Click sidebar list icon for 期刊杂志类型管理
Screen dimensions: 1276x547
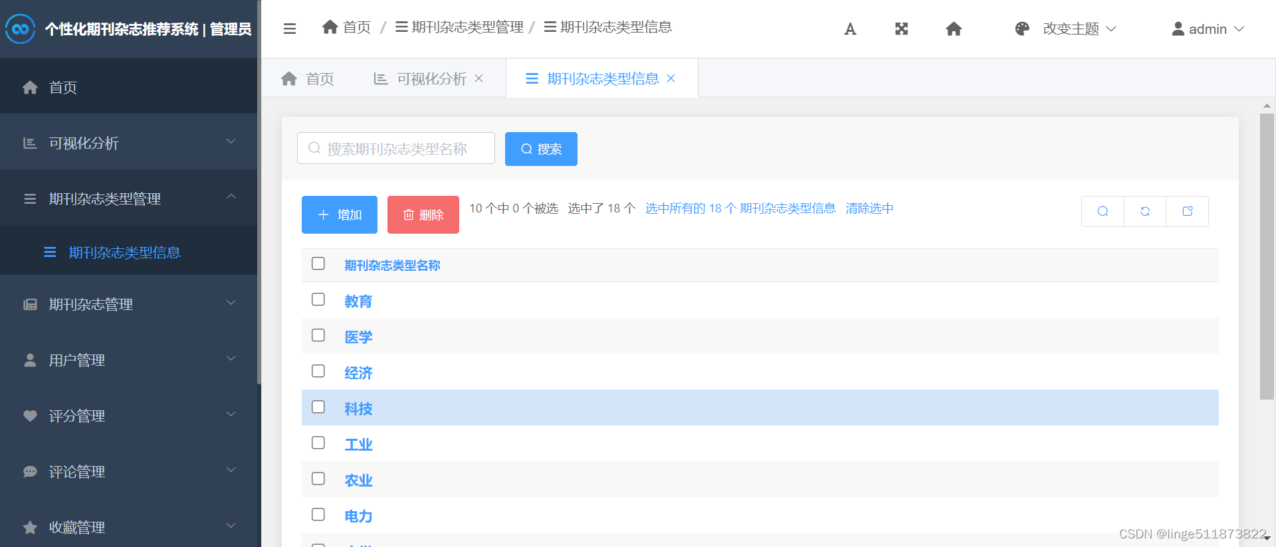pos(30,198)
